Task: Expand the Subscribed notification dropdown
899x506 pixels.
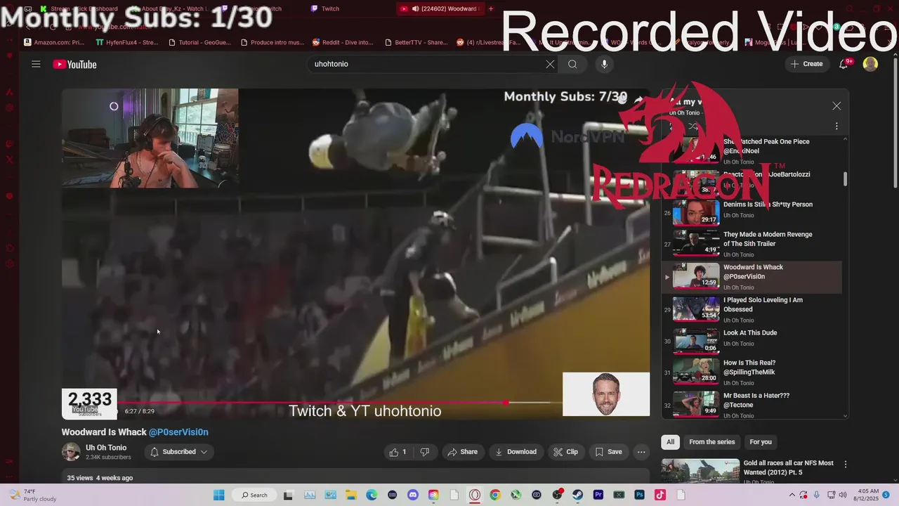Action: pos(179,452)
